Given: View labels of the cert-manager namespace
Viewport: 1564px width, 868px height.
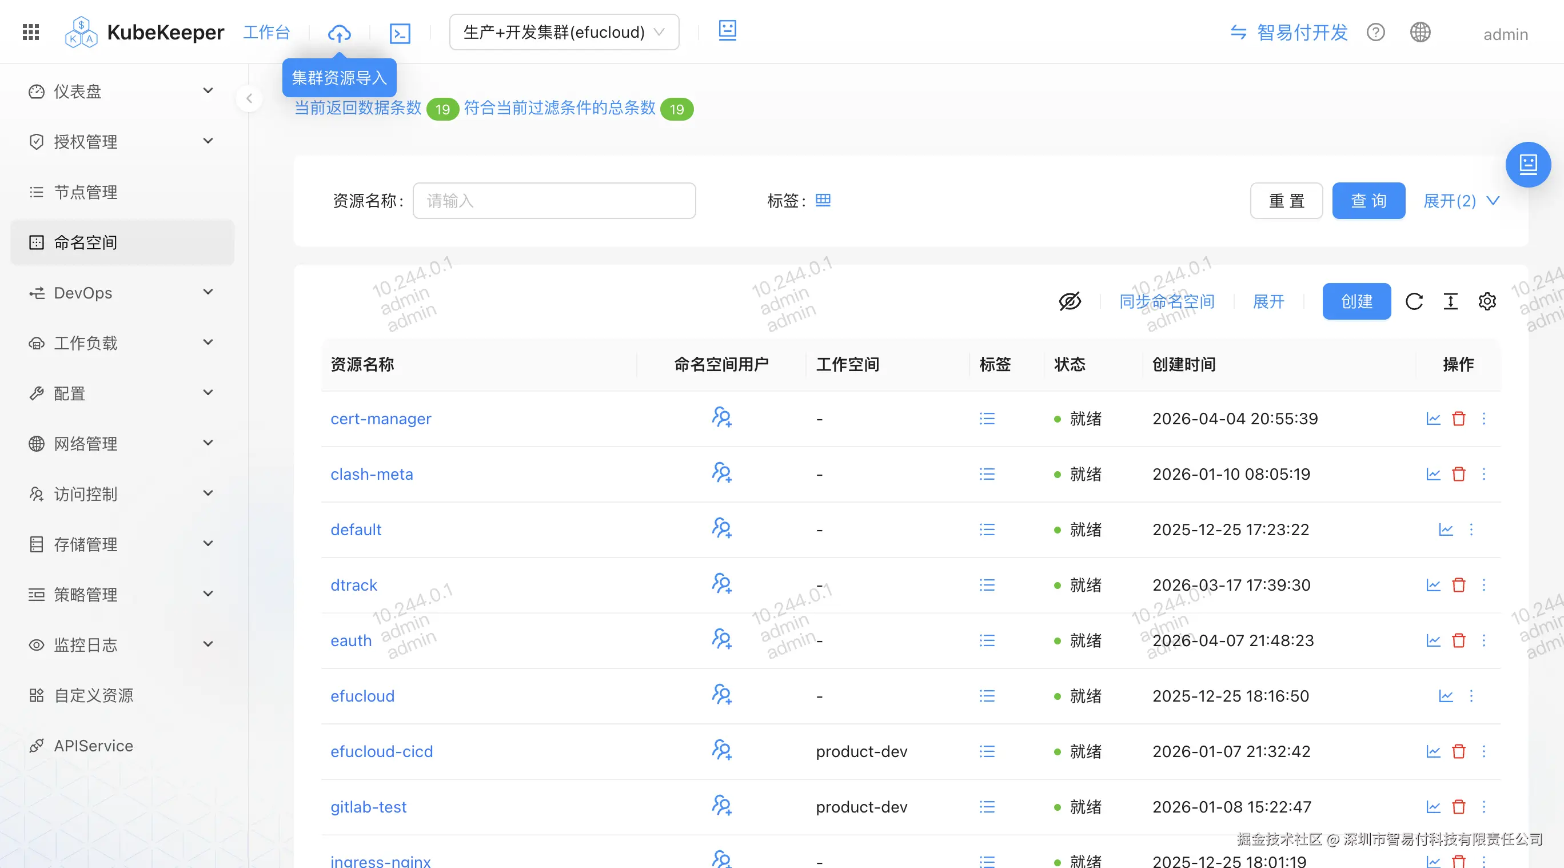Looking at the screenshot, I should click(x=987, y=419).
